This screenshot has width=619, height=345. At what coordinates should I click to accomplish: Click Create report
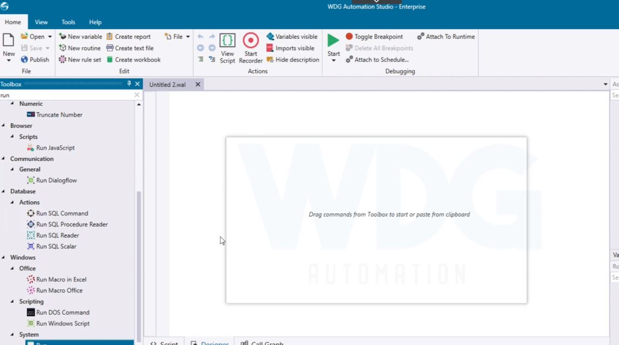[x=129, y=36]
